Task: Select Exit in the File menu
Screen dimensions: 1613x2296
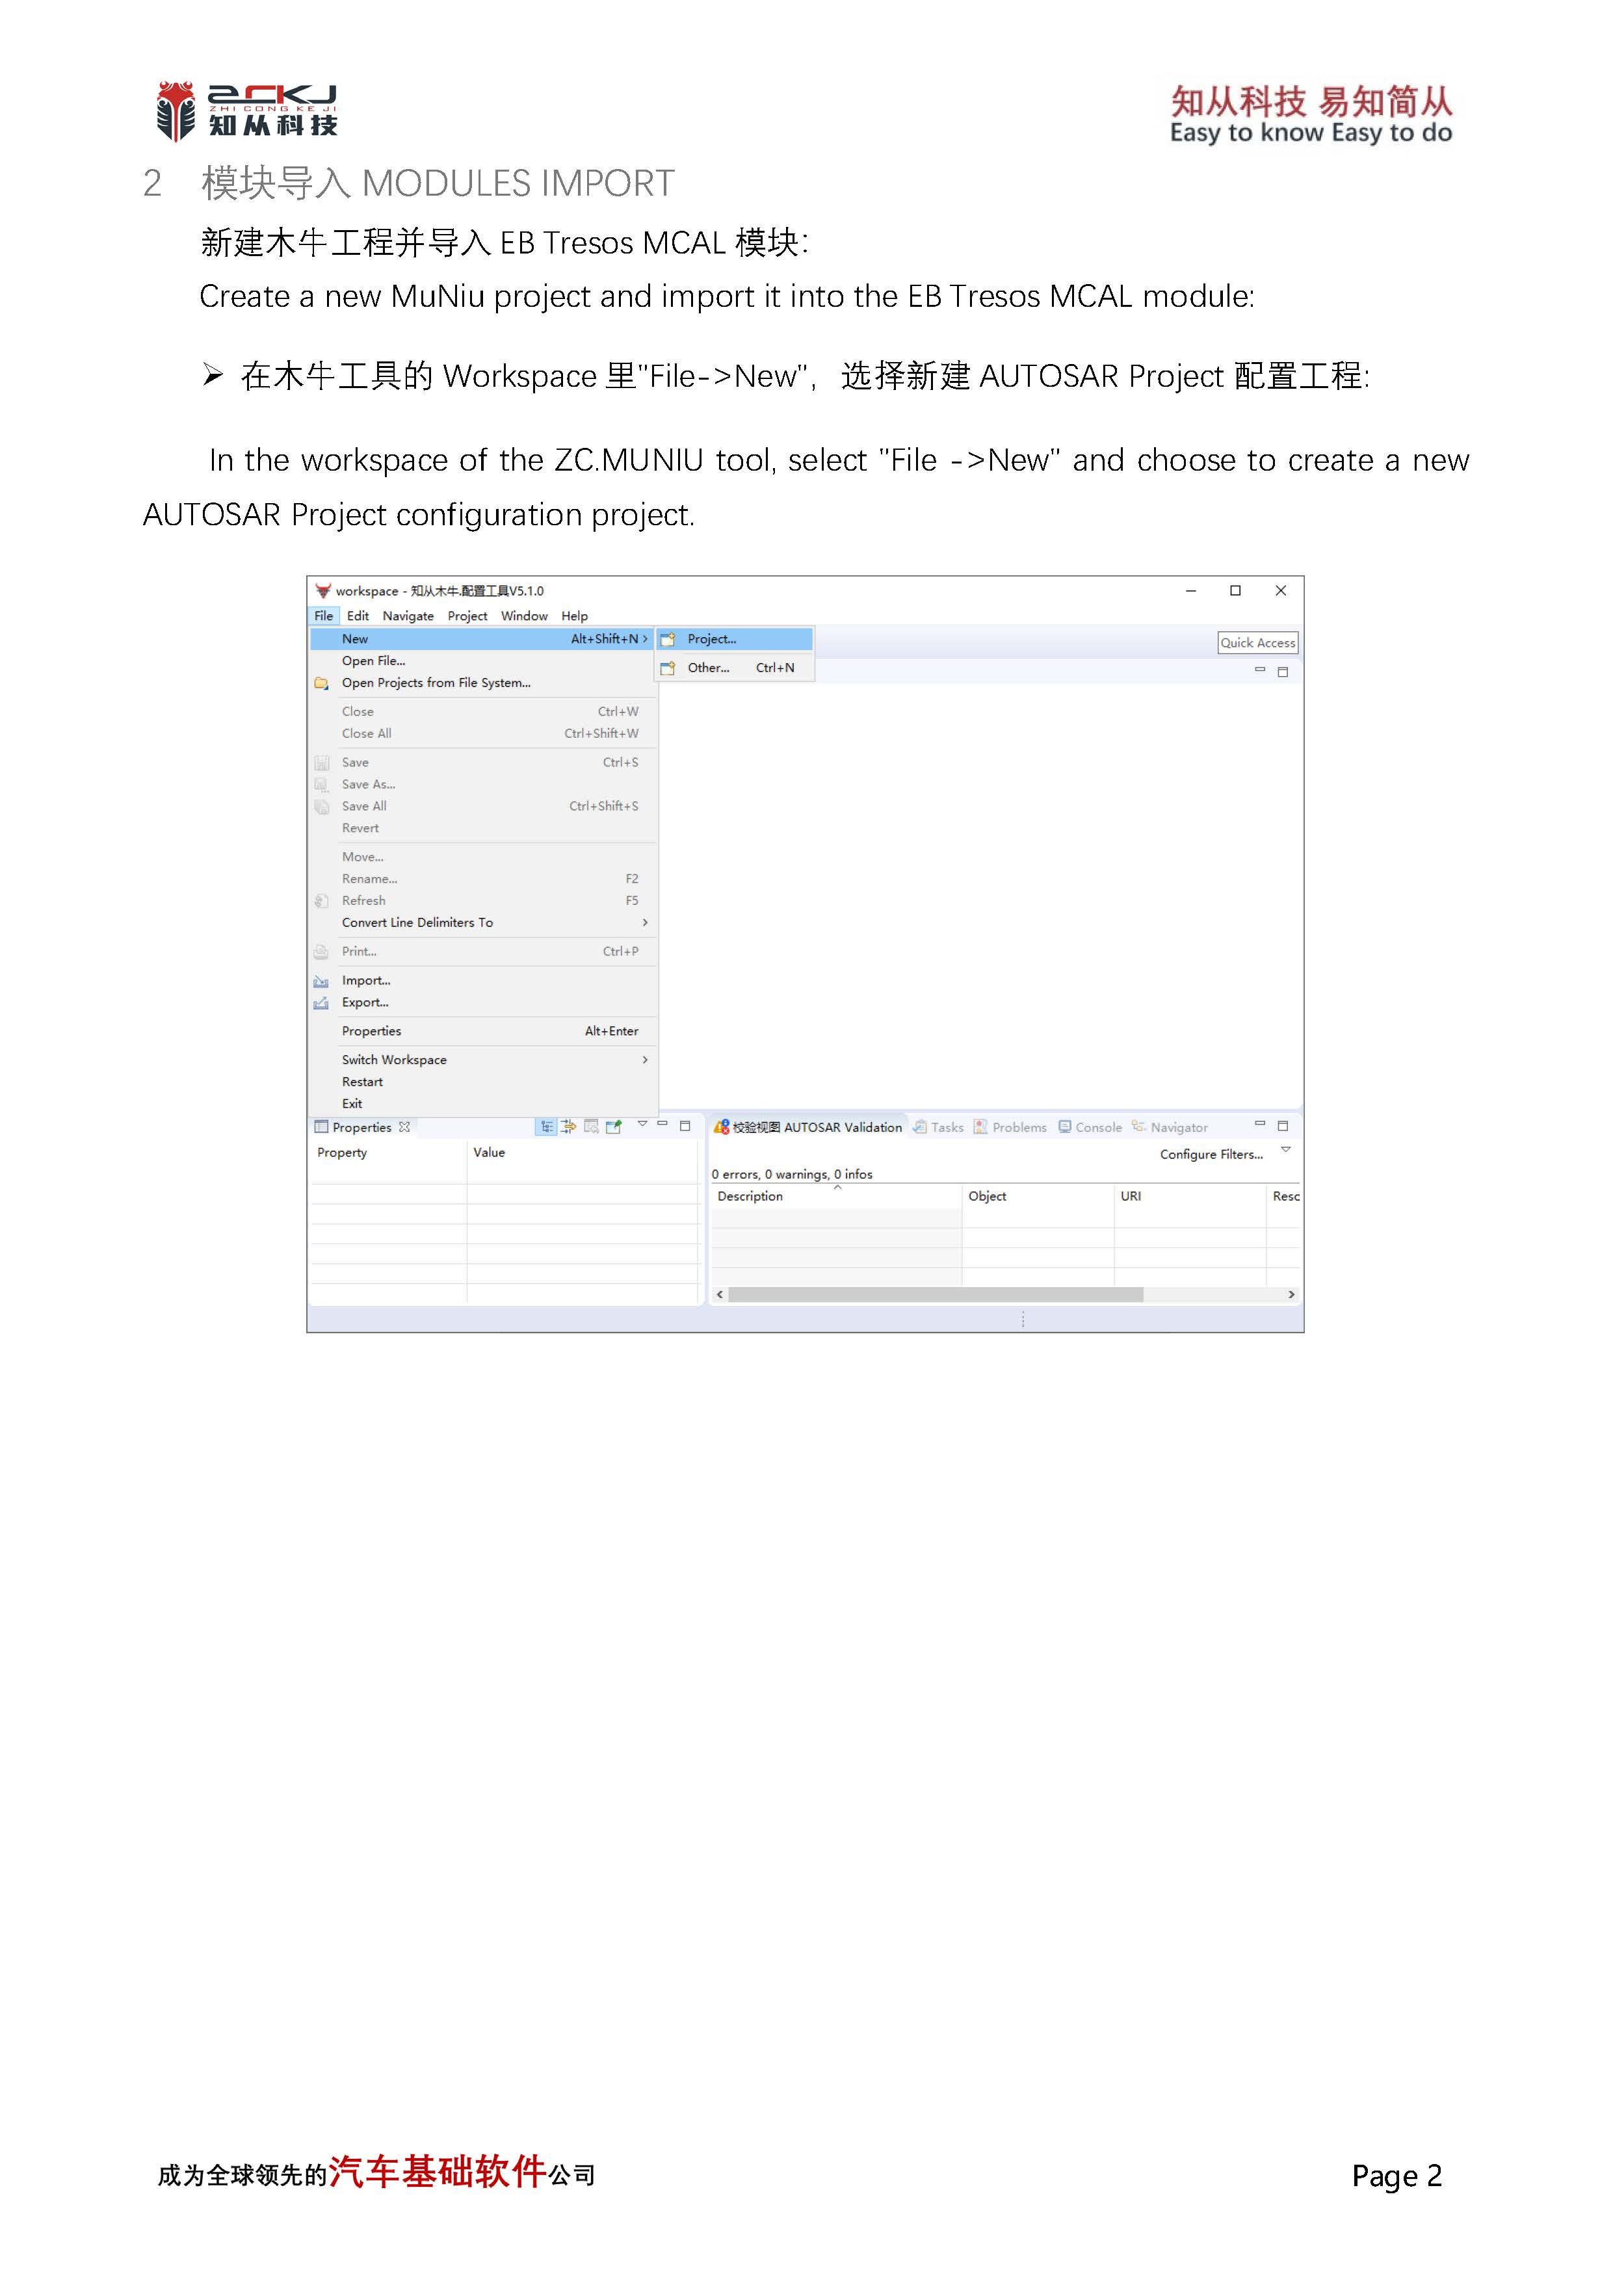Action: coord(482,1104)
